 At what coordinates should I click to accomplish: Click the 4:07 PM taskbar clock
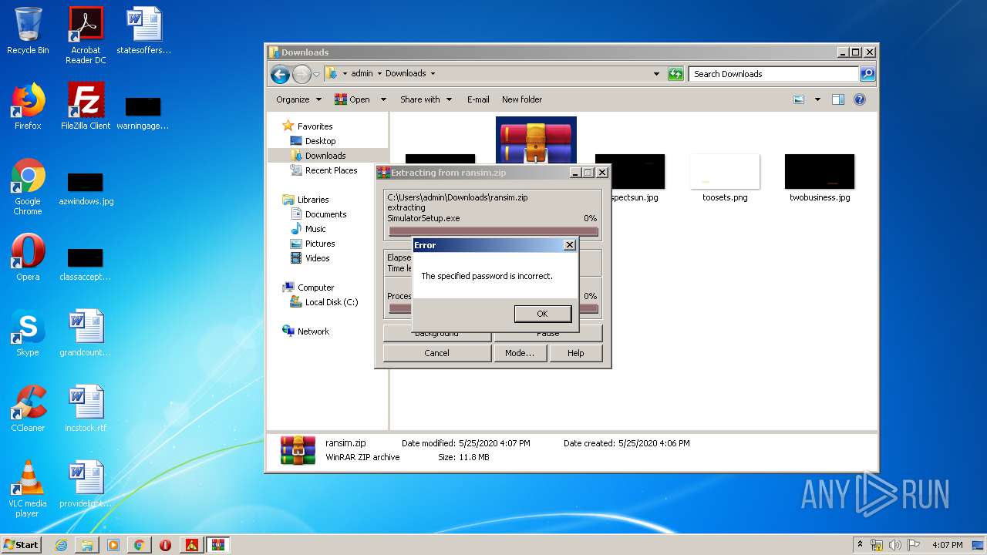[x=947, y=545]
